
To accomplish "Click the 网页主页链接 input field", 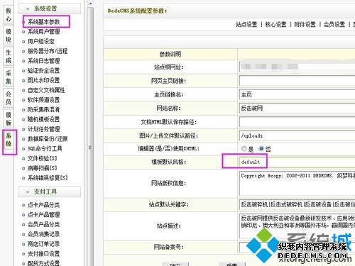I will pyautogui.click(x=297, y=81).
